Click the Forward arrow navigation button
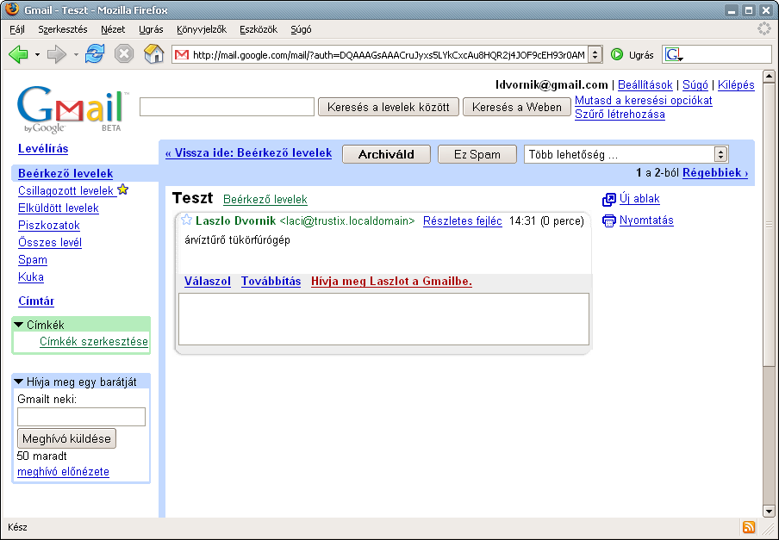 coord(57,54)
